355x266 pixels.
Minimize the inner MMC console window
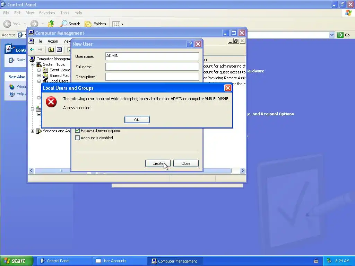coord(230,41)
